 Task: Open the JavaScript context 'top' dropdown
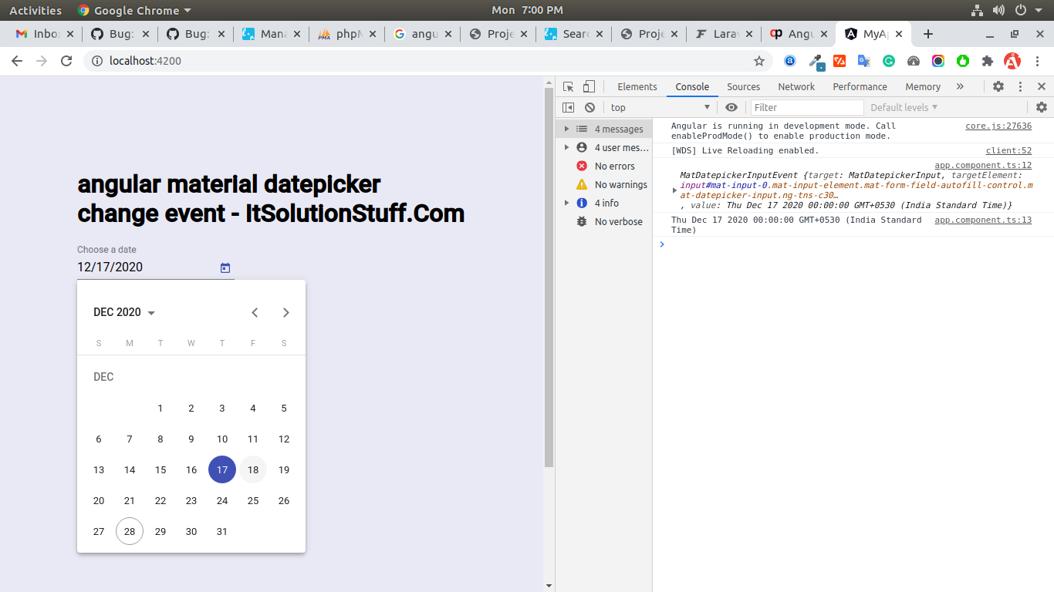point(660,108)
